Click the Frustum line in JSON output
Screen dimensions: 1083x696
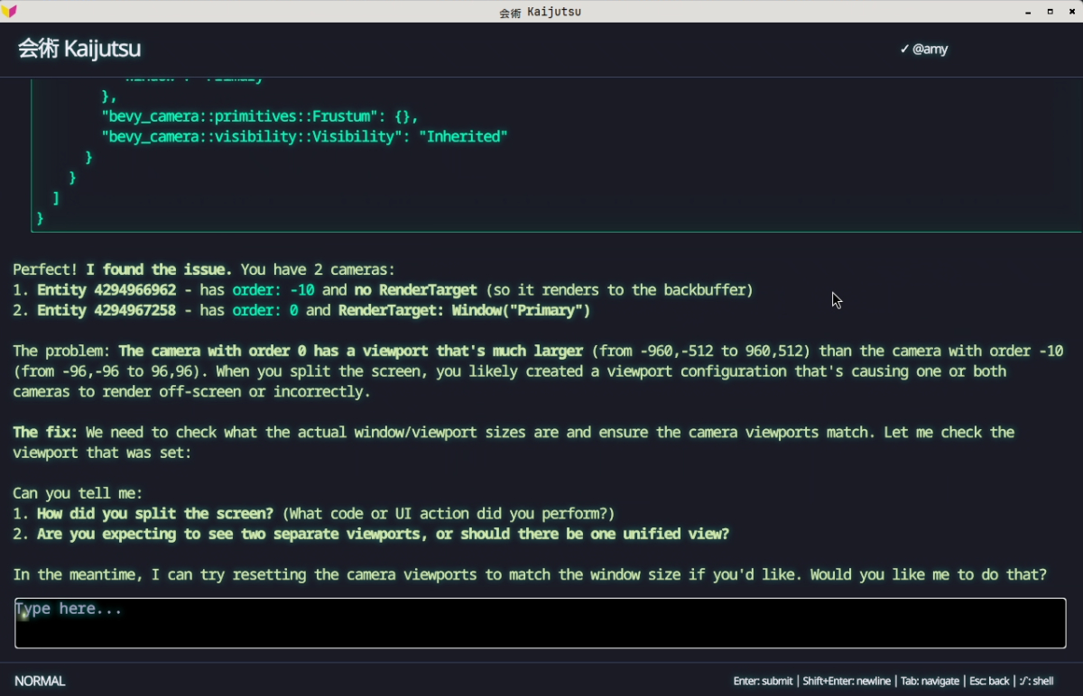259,116
